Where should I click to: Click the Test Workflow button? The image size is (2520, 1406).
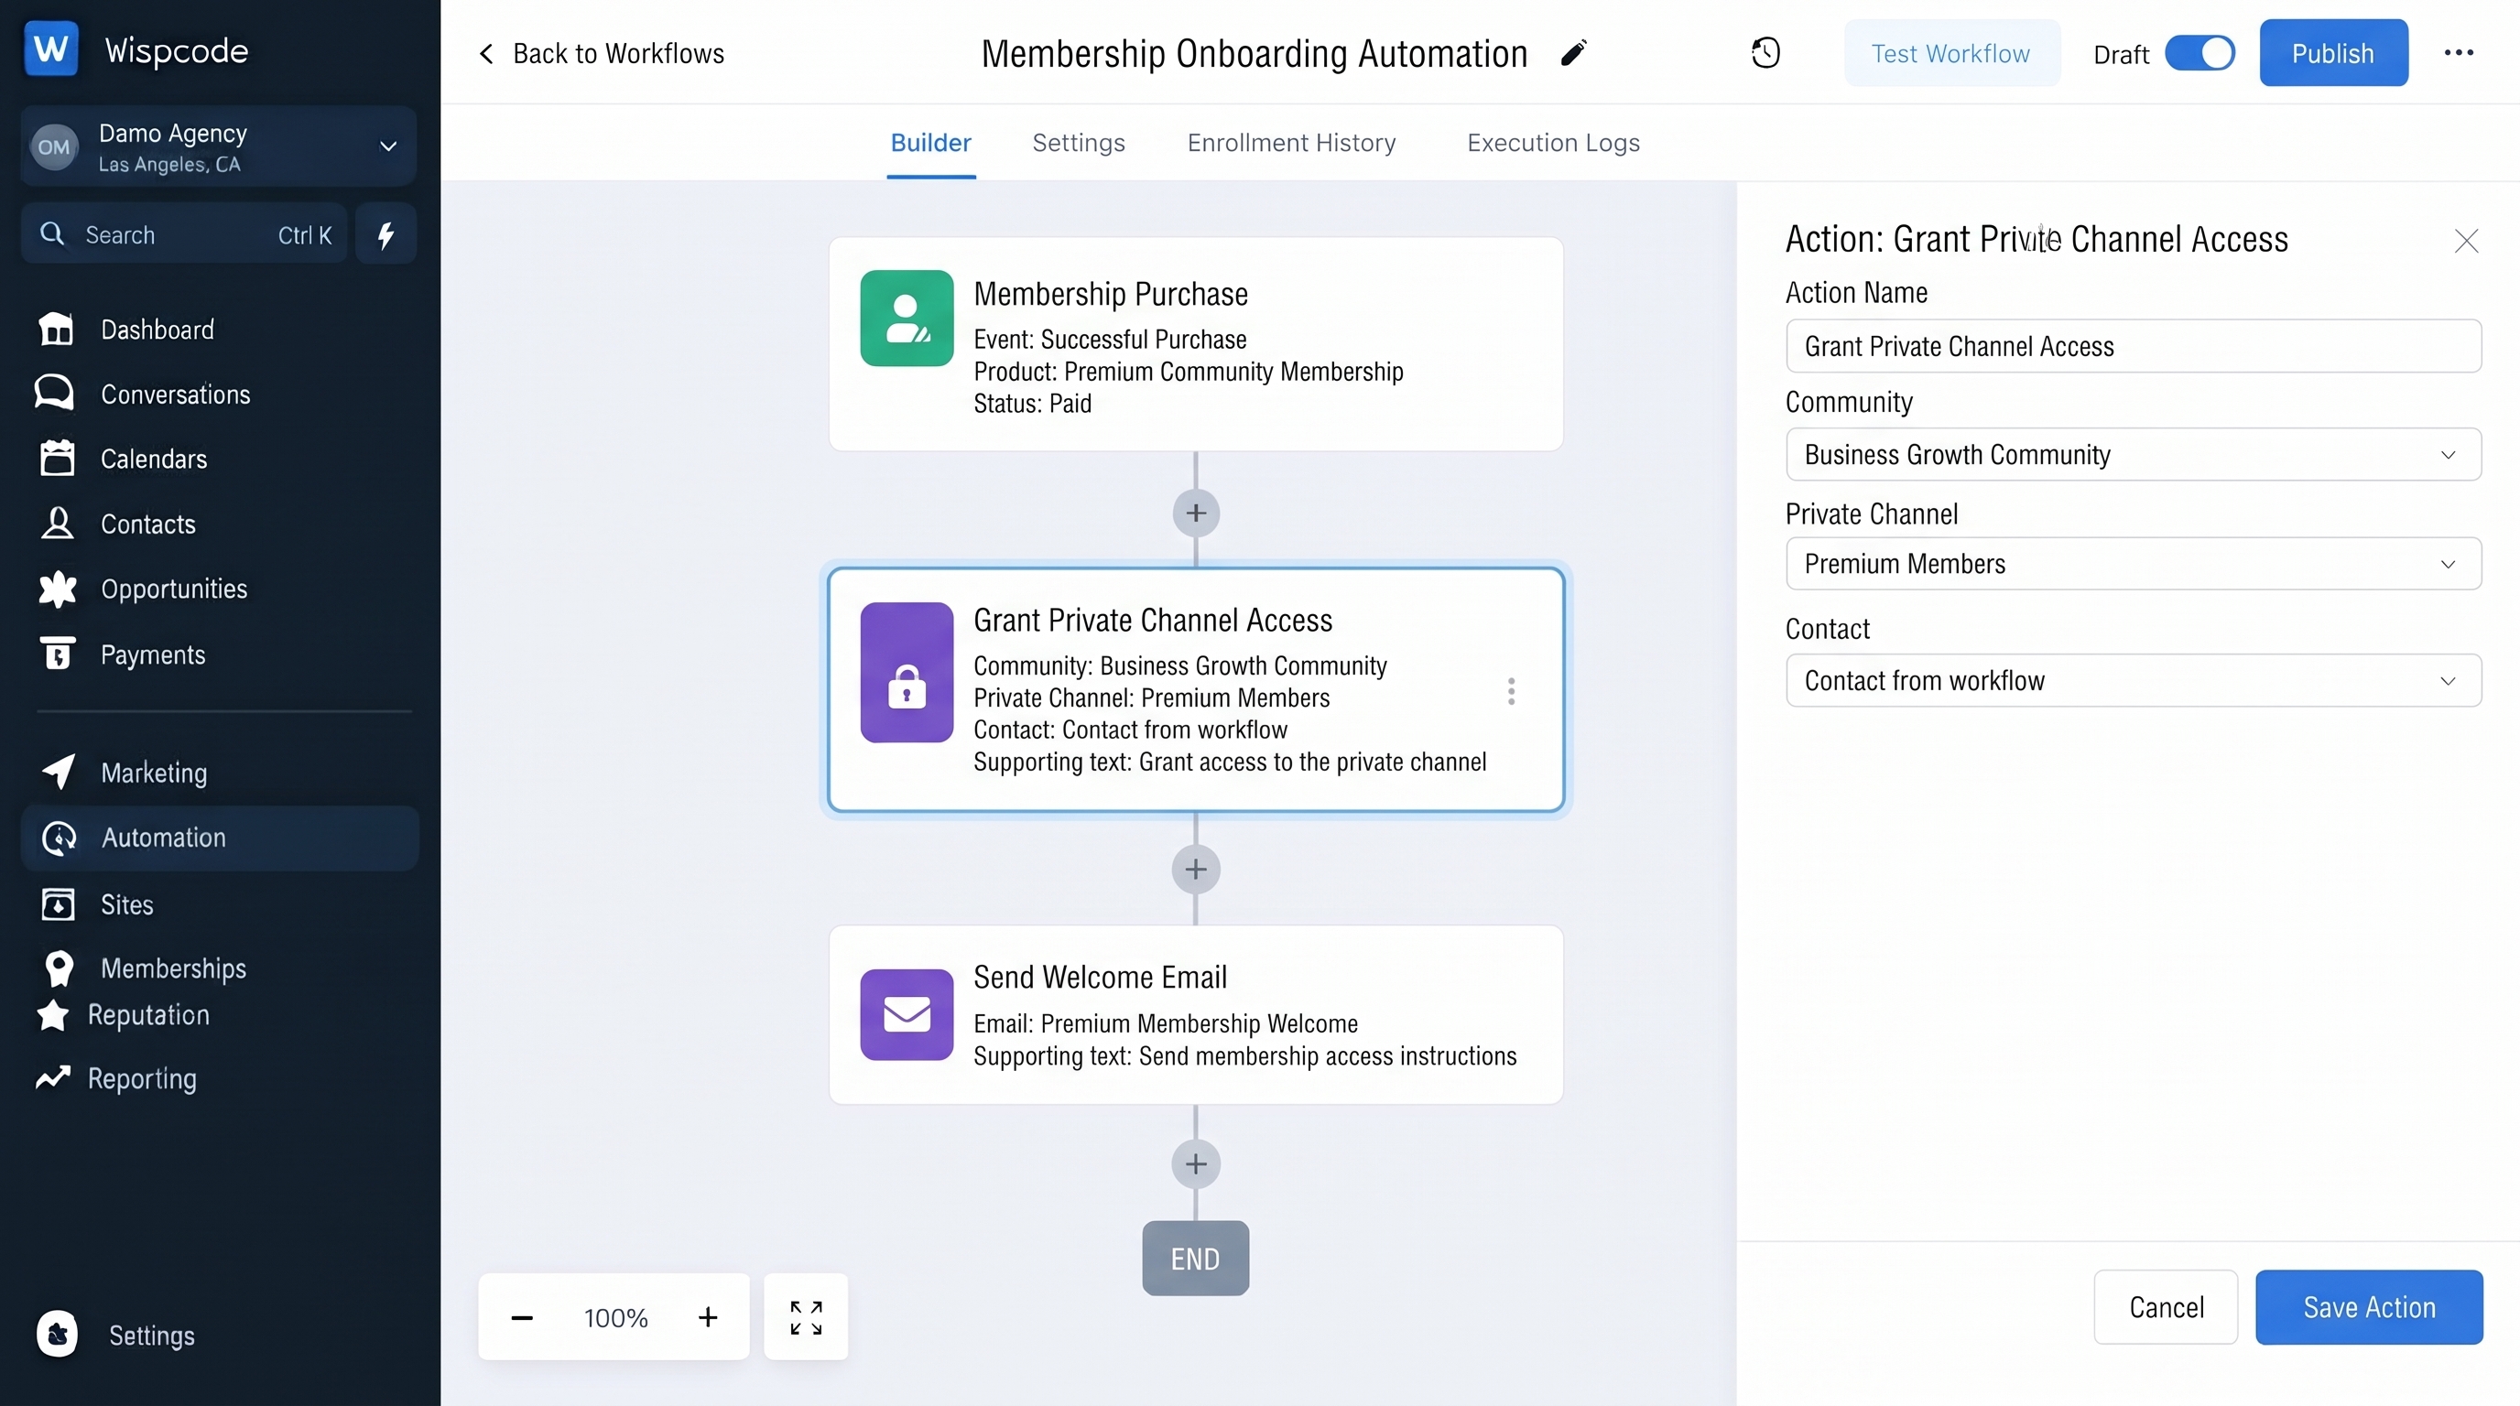pyautogui.click(x=1951, y=53)
